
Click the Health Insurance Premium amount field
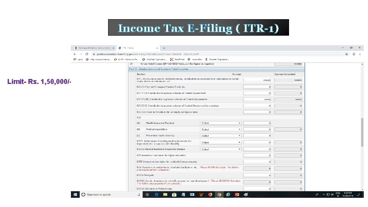[x=257, y=123]
